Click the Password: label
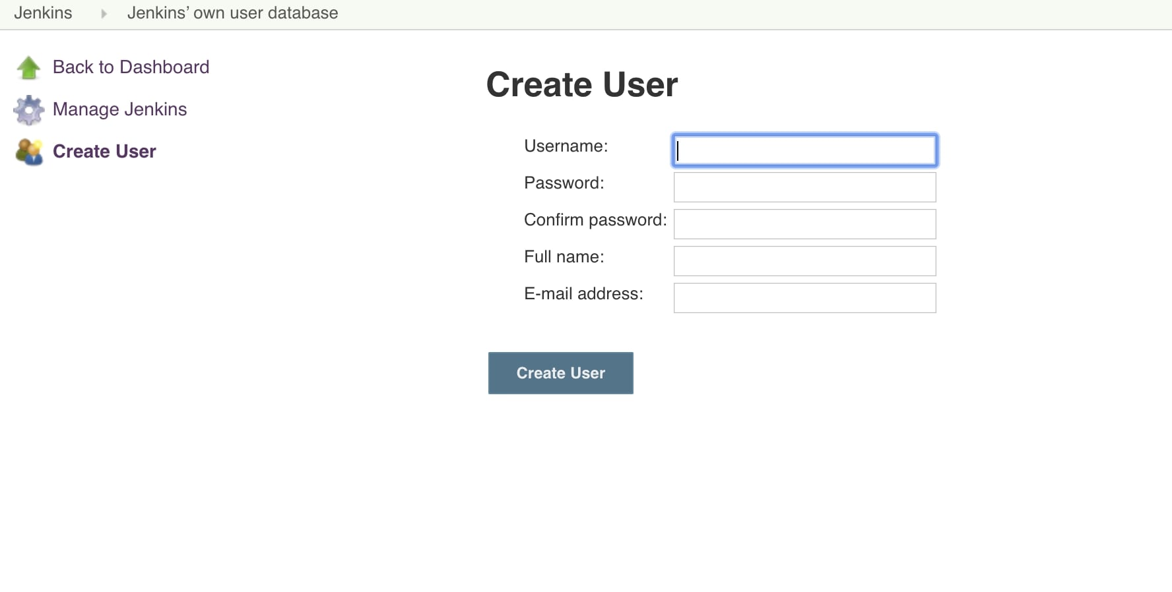The height and width of the screenshot is (592, 1172). click(564, 183)
